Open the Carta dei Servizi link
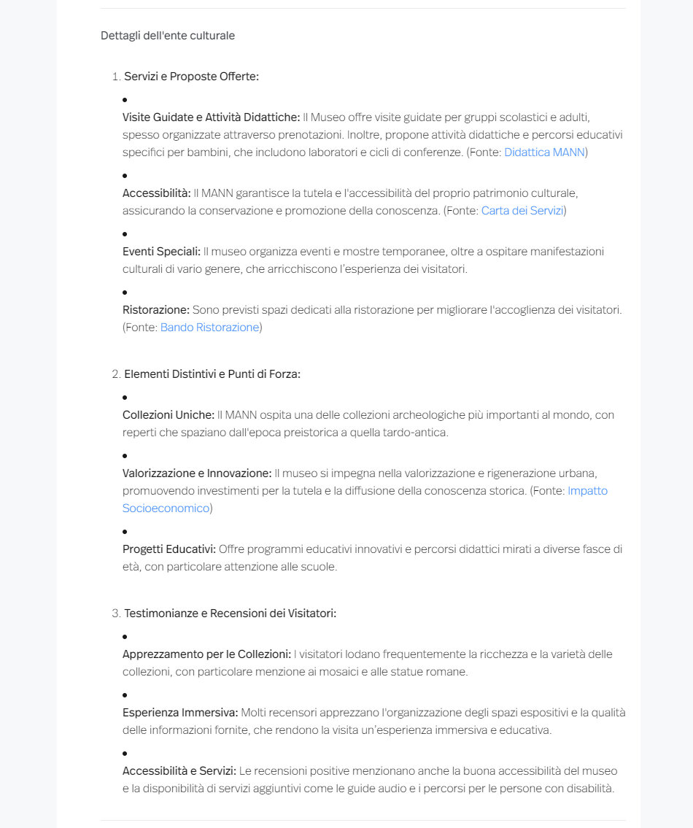The image size is (693, 828). coord(522,211)
